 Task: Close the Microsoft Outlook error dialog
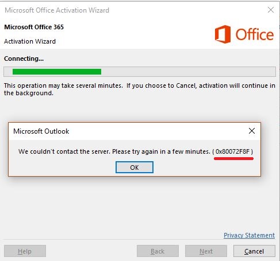pyautogui.click(x=252, y=131)
